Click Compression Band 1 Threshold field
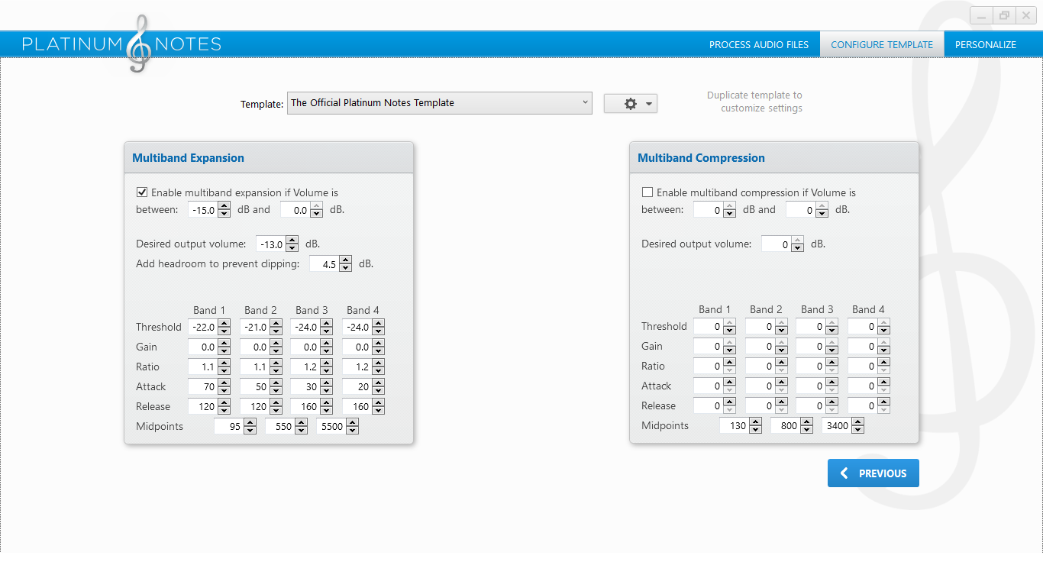 pos(708,326)
